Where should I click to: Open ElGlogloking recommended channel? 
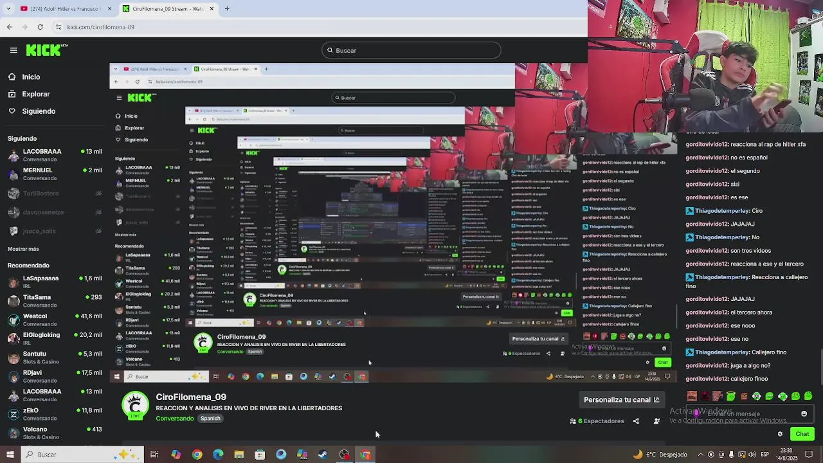pyautogui.click(x=55, y=338)
